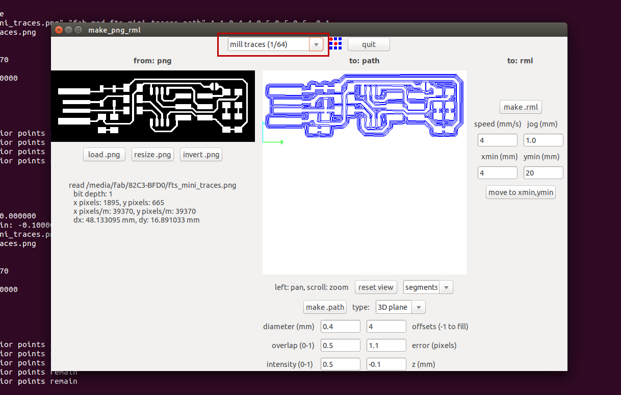The width and height of the screenshot is (621, 395).
Task: Click the z (mm) input field
Action: tap(386, 364)
